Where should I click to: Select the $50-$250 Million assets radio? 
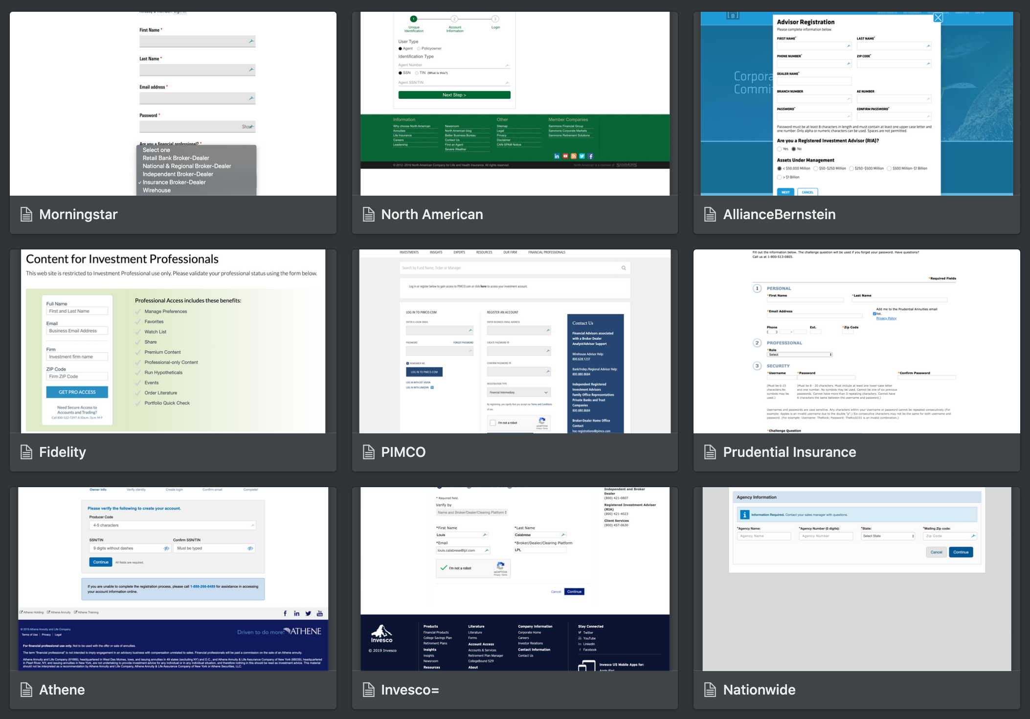816,168
